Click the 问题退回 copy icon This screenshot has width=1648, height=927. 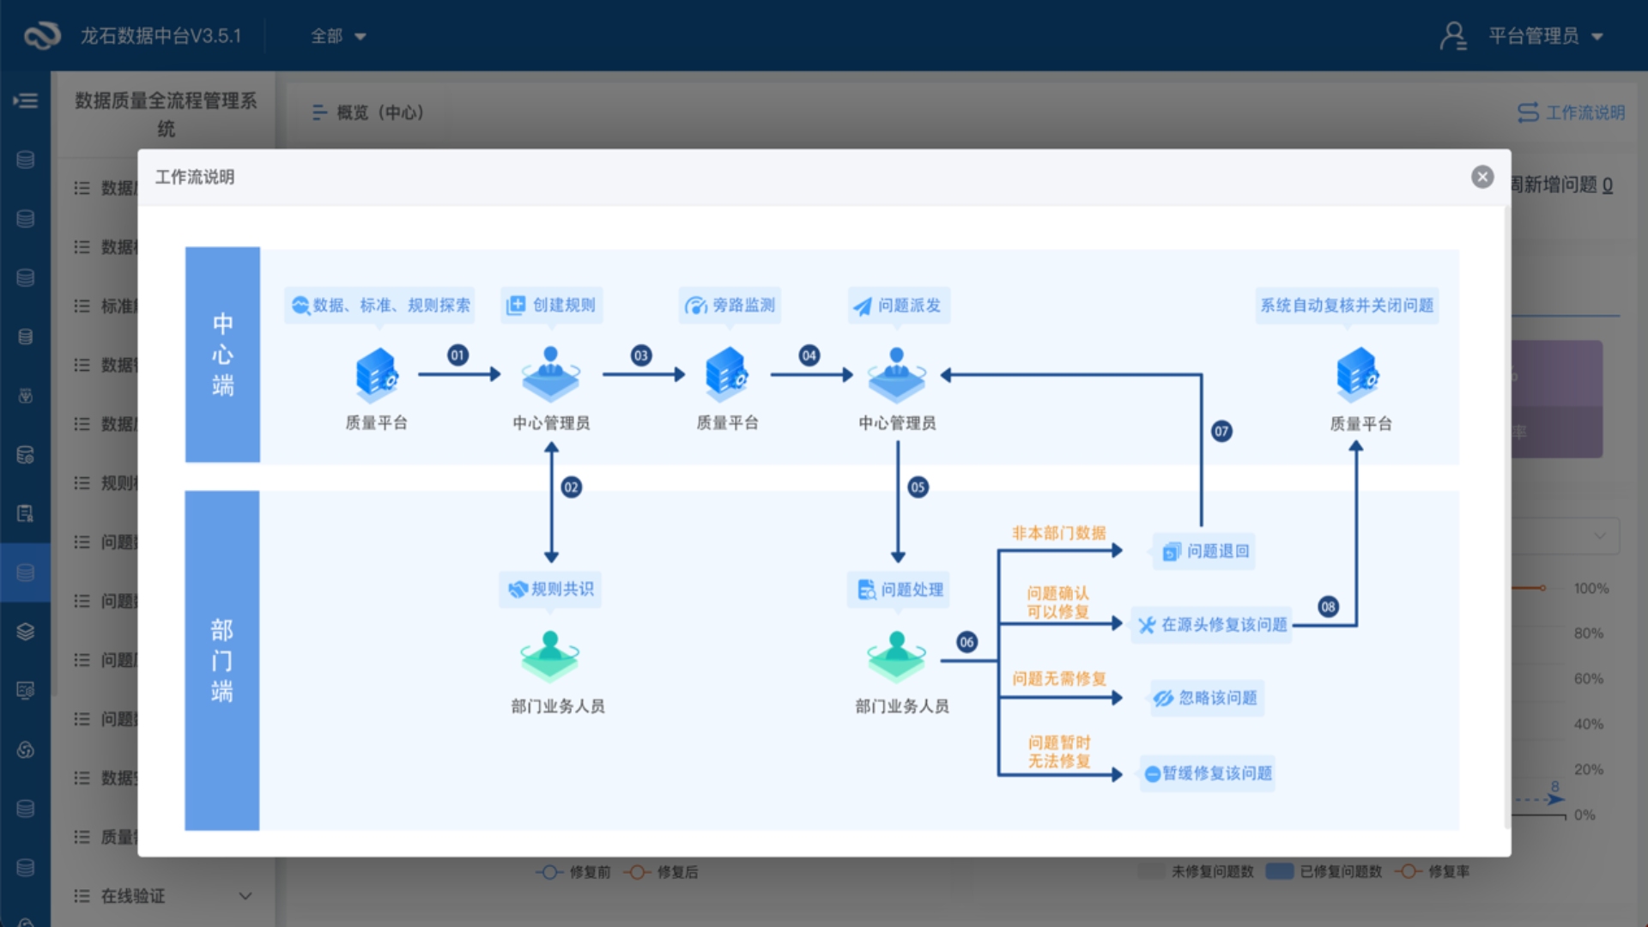(x=1172, y=552)
